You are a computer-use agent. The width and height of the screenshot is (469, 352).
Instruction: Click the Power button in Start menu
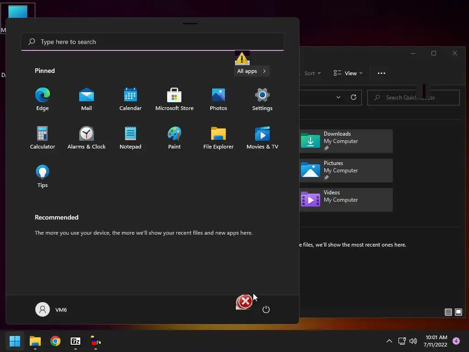pyautogui.click(x=266, y=309)
